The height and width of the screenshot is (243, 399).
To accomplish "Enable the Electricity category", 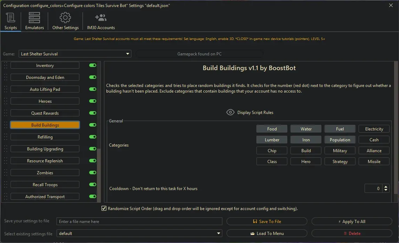I will pyautogui.click(x=374, y=129).
